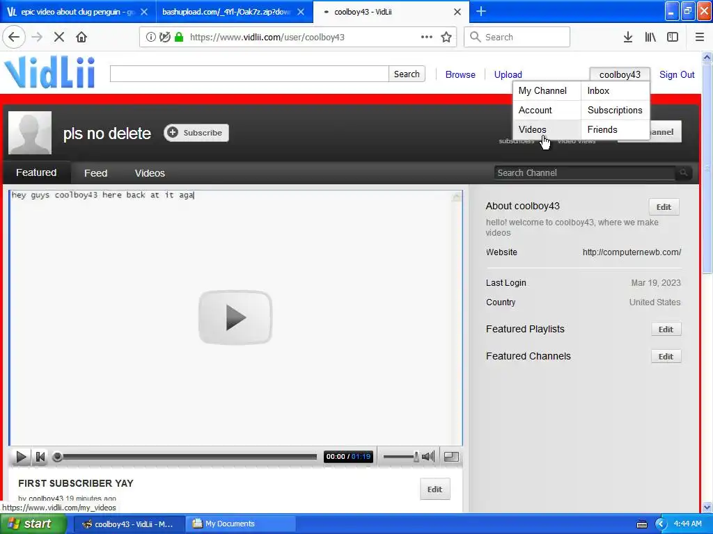Close the epic video about dug penguin tab
The width and height of the screenshot is (713, 534).
point(144,12)
